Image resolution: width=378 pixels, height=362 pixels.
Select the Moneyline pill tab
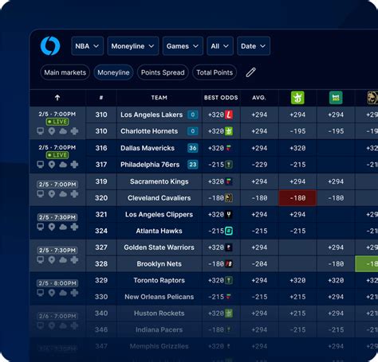tap(113, 72)
